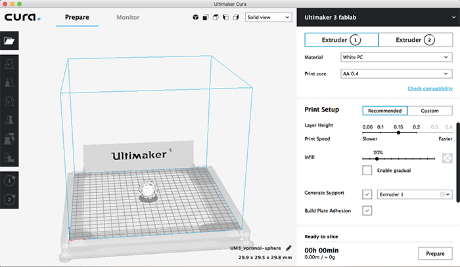Switch camera to left side view
Screen dimensions: 460x267
pos(225,17)
